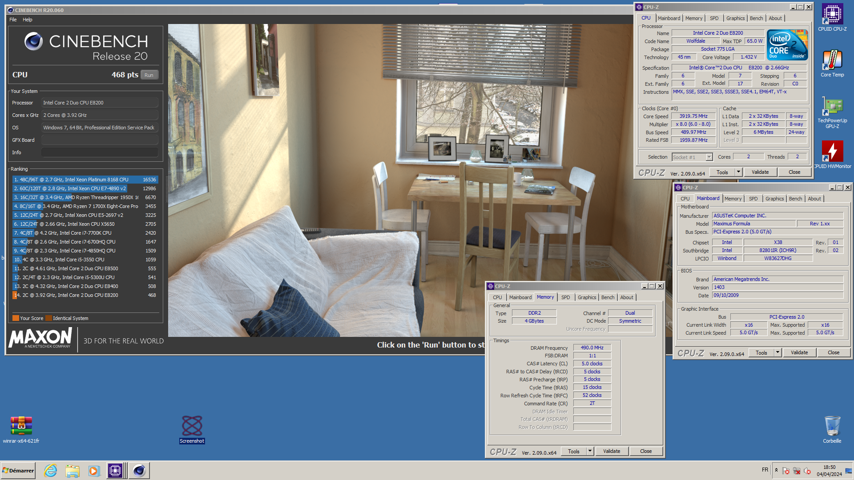Open the CPUID CPU-Z desktop shortcut
The width and height of the screenshot is (854, 480).
coord(832,17)
